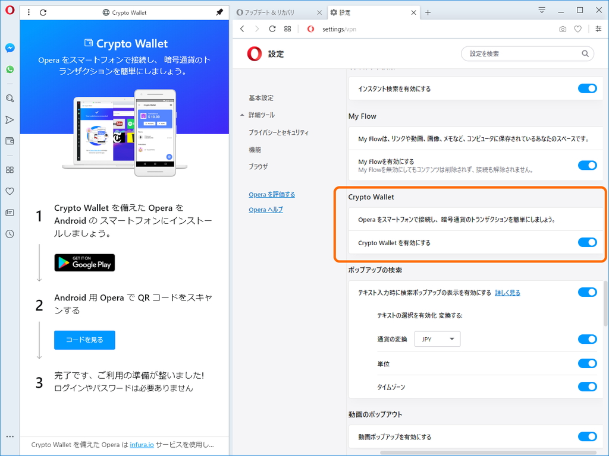Open Telegram from the sidebar
Image resolution: width=609 pixels, height=456 pixels.
[x=10, y=119]
